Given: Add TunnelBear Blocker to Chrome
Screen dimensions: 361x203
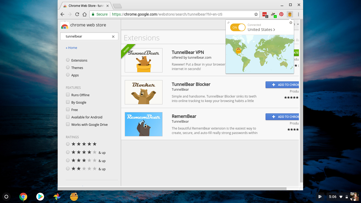Looking at the screenshot, I should (282, 85).
